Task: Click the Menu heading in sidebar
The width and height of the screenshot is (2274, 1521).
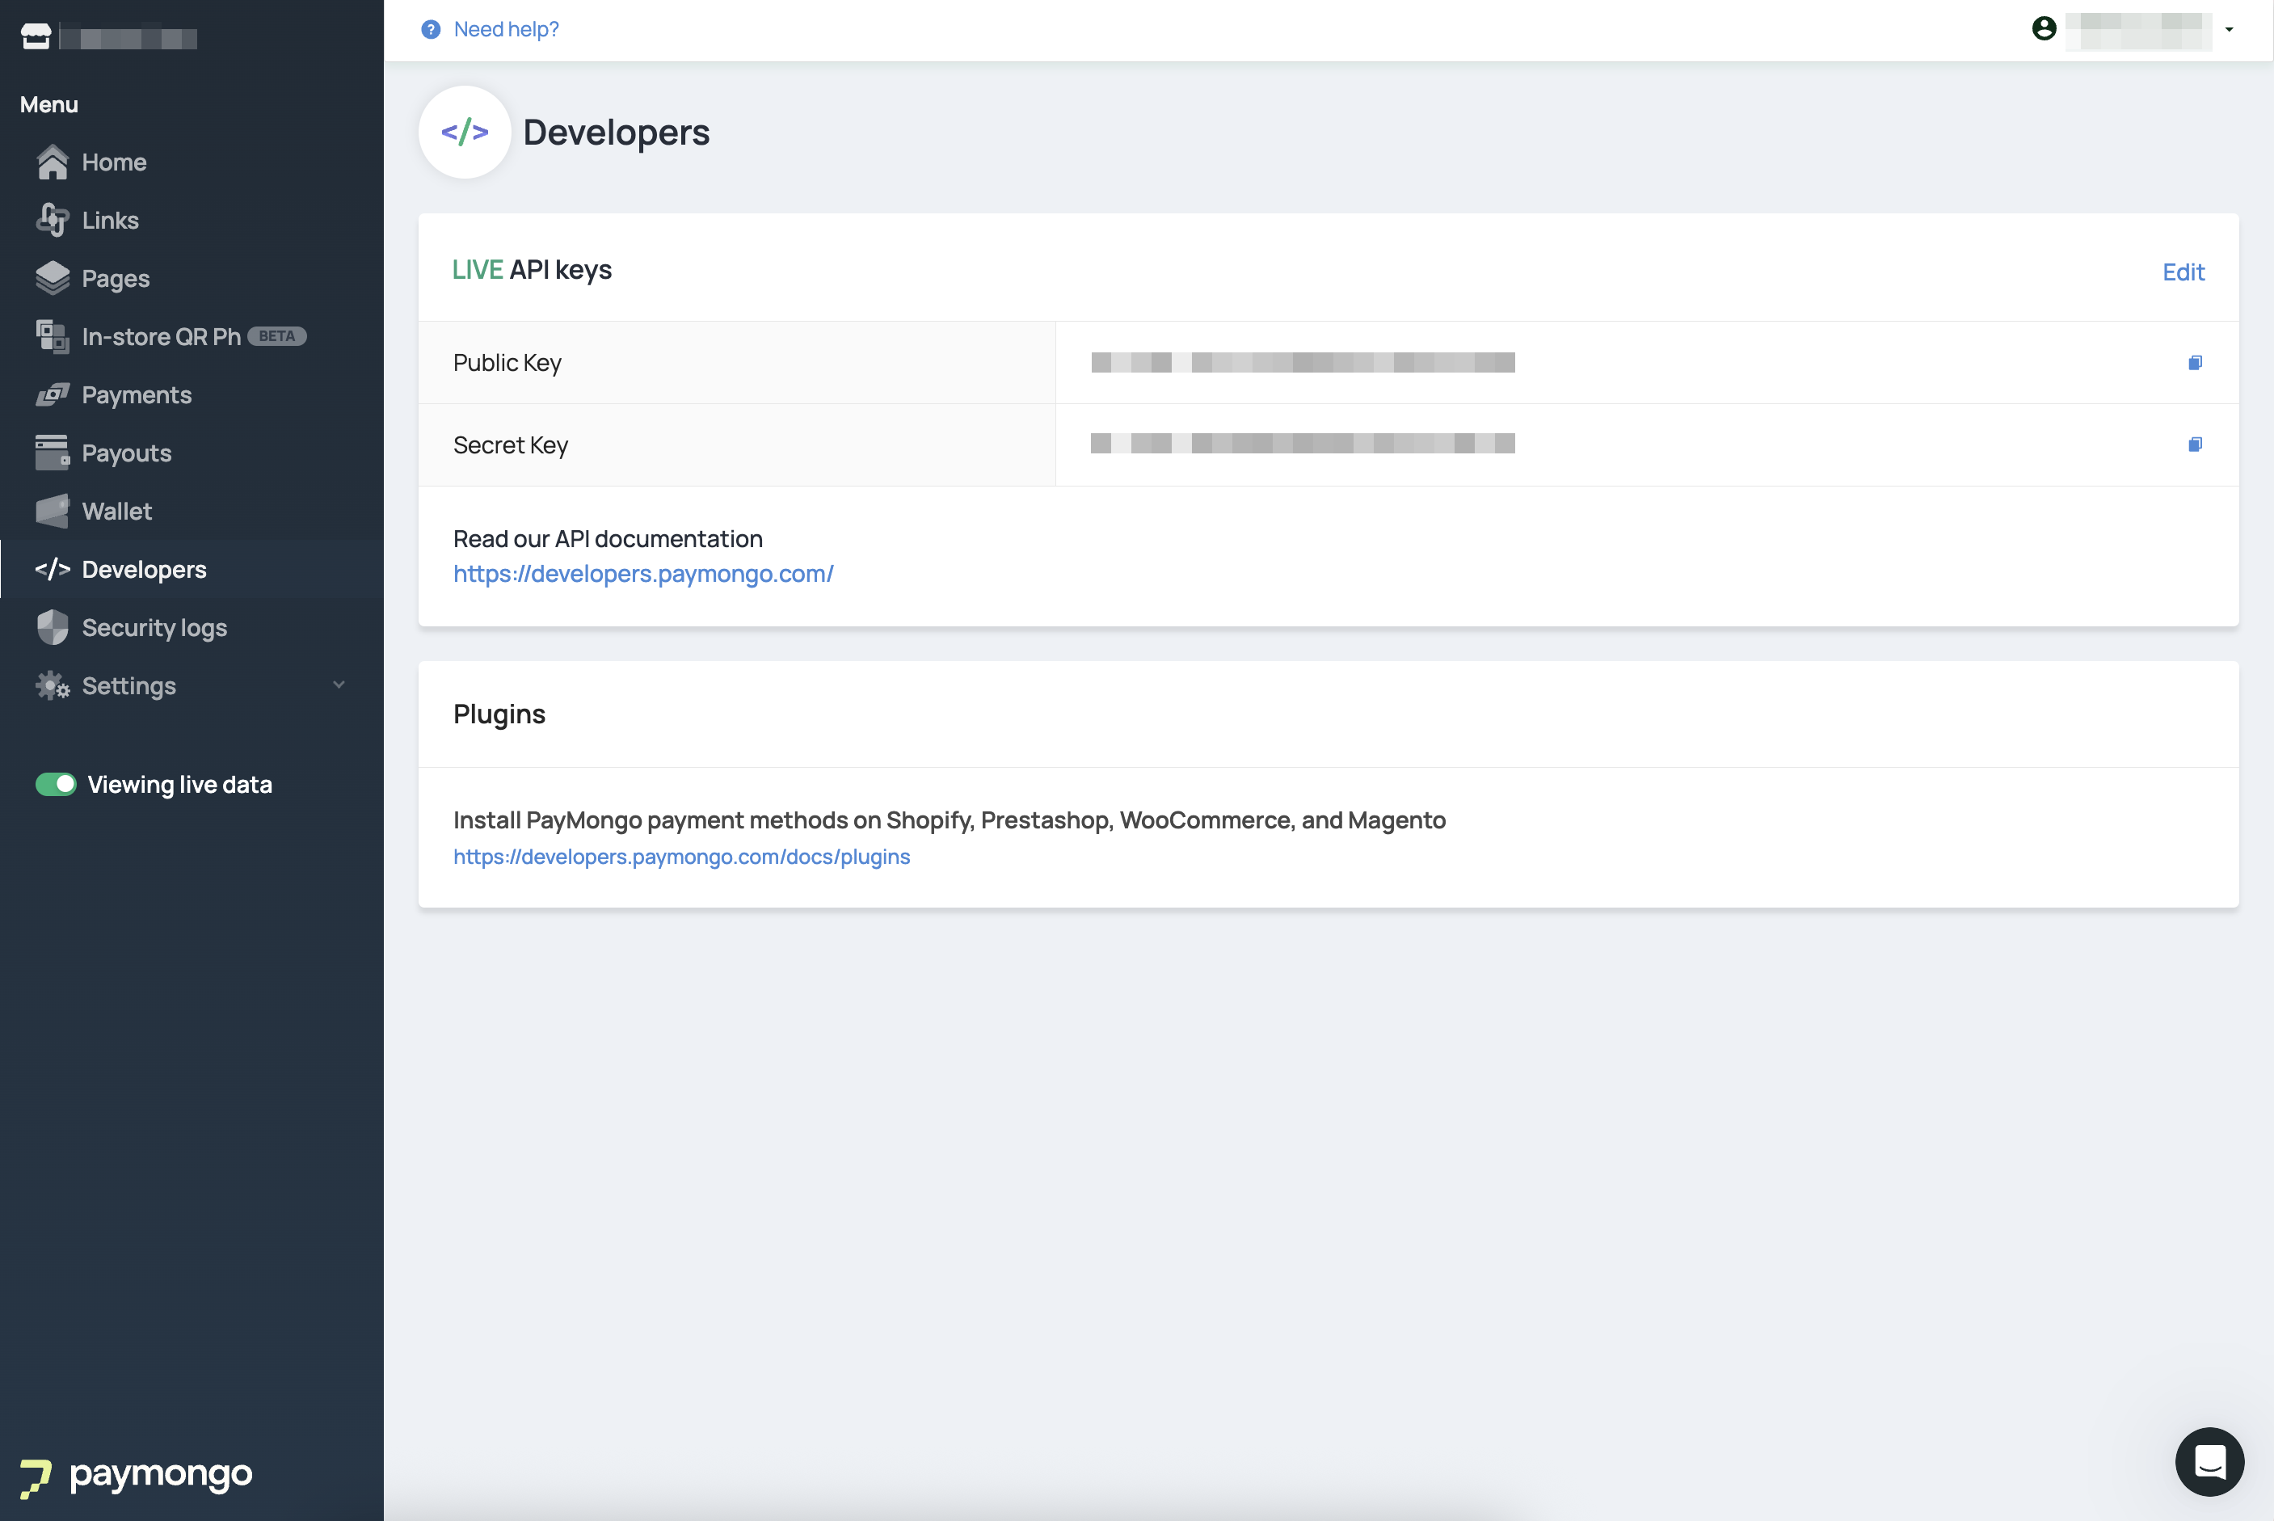Action: point(48,105)
